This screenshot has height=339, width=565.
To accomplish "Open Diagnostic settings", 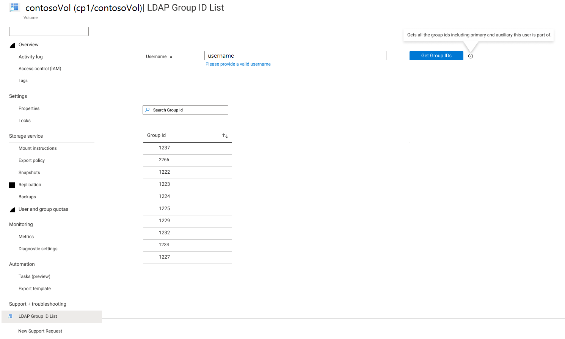I will pyautogui.click(x=38, y=249).
